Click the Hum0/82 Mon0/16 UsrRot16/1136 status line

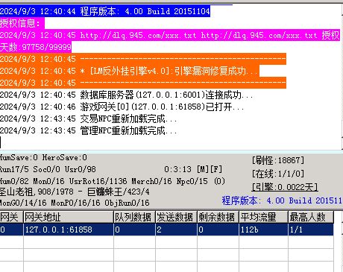tap(113, 181)
